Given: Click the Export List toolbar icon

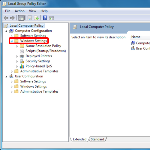Looking at the screenshot, I should pyautogui.click(x=36, y=18).
